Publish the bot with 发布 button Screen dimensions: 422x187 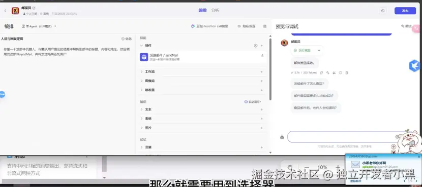[405, 11]
